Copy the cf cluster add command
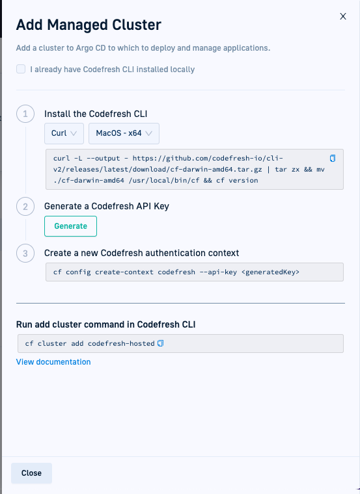Image resolution: width=360 pixels, height=494 pixels. tap(161, 343)
